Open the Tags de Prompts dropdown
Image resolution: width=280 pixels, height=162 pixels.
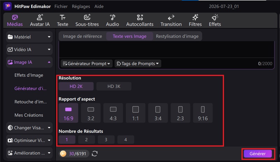(x=138, y=64)
